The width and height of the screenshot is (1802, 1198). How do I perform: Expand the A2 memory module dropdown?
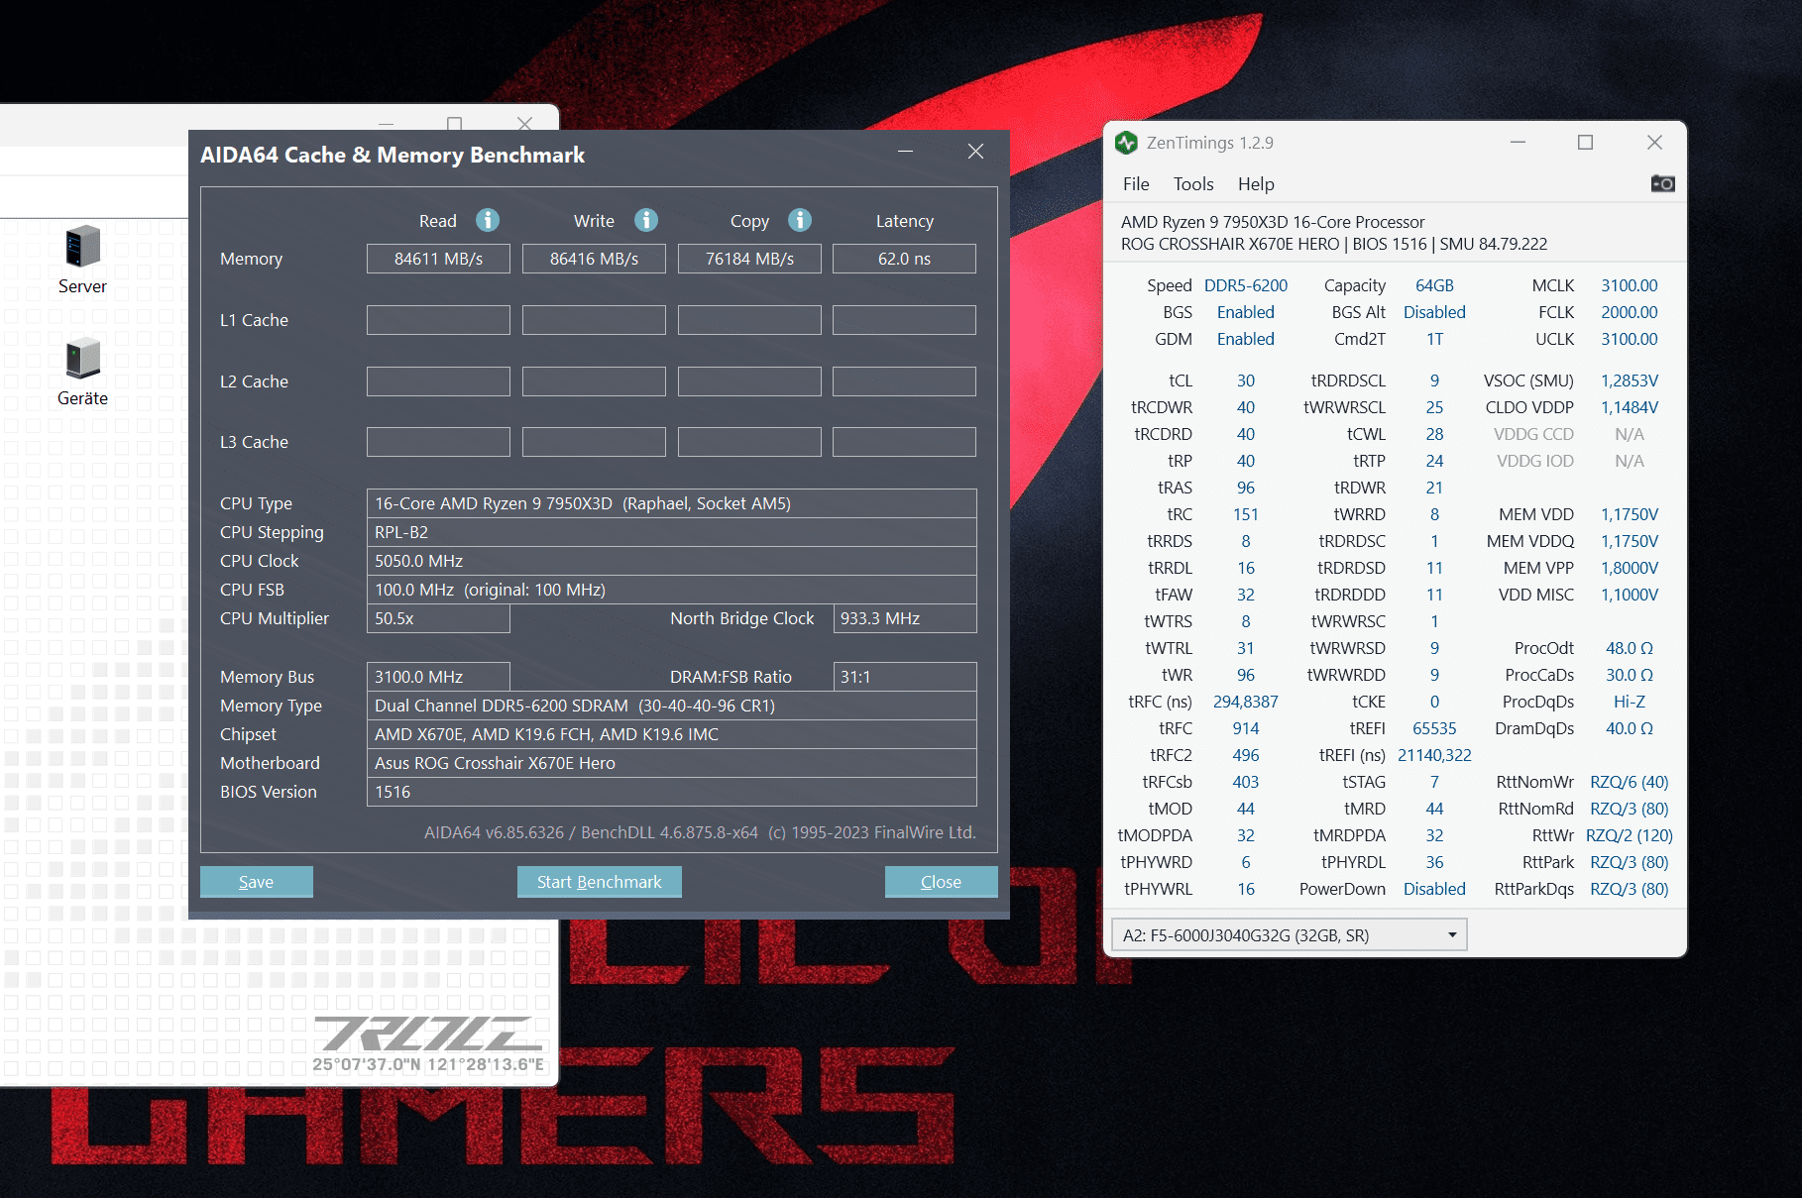pyautogui.click(x=1289, y=935)
